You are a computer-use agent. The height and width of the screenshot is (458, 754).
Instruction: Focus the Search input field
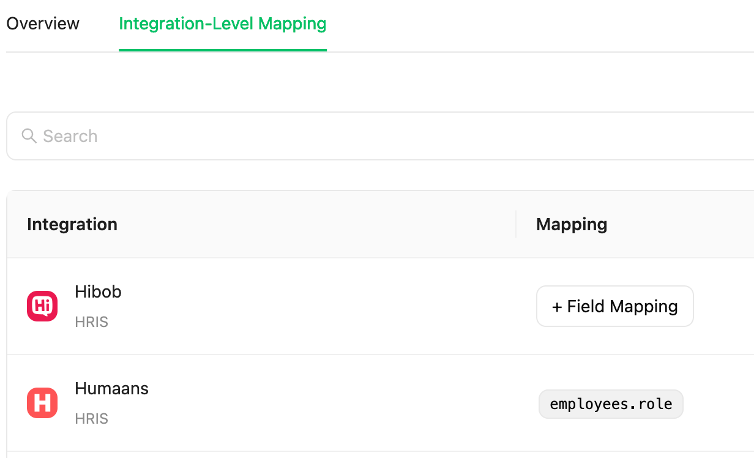click(x=379, y=136)
